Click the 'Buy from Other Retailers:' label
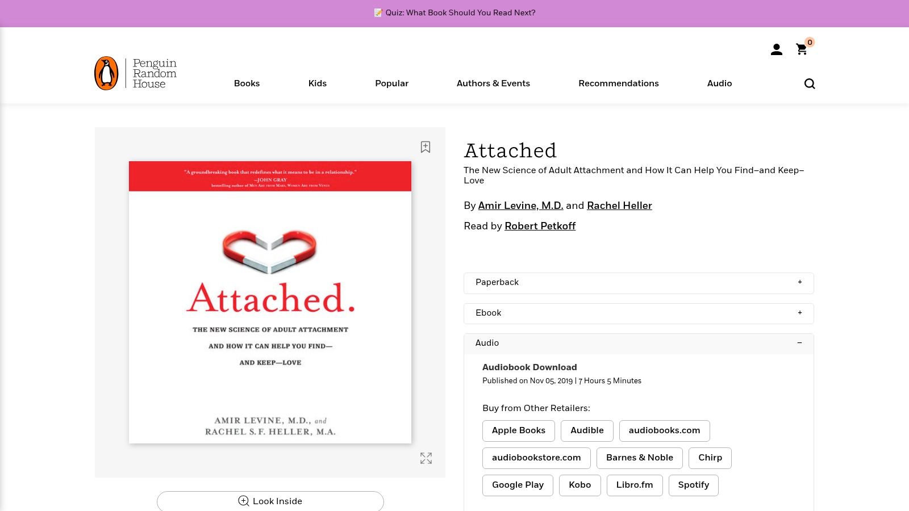The width and height of the screenshot is (909, 511). [x=536, y=409]
